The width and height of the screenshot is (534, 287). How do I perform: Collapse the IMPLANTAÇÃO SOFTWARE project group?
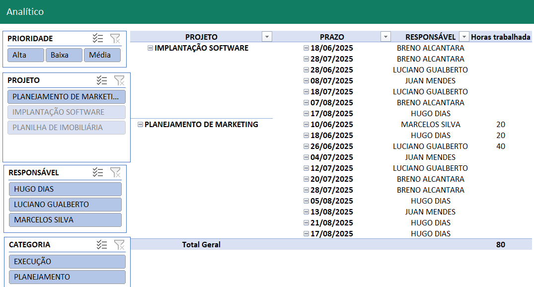tap(151, 48)
